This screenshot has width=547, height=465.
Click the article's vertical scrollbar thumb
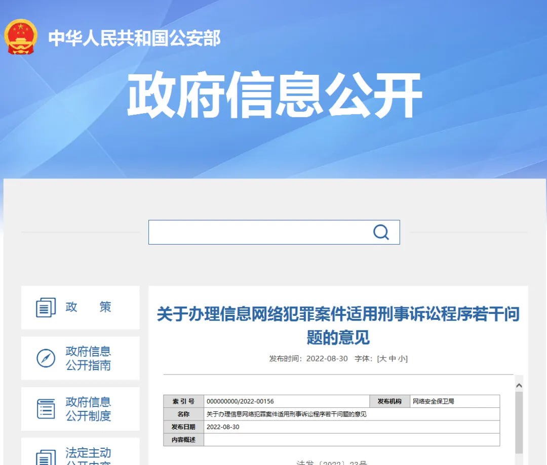click(519, 422)
